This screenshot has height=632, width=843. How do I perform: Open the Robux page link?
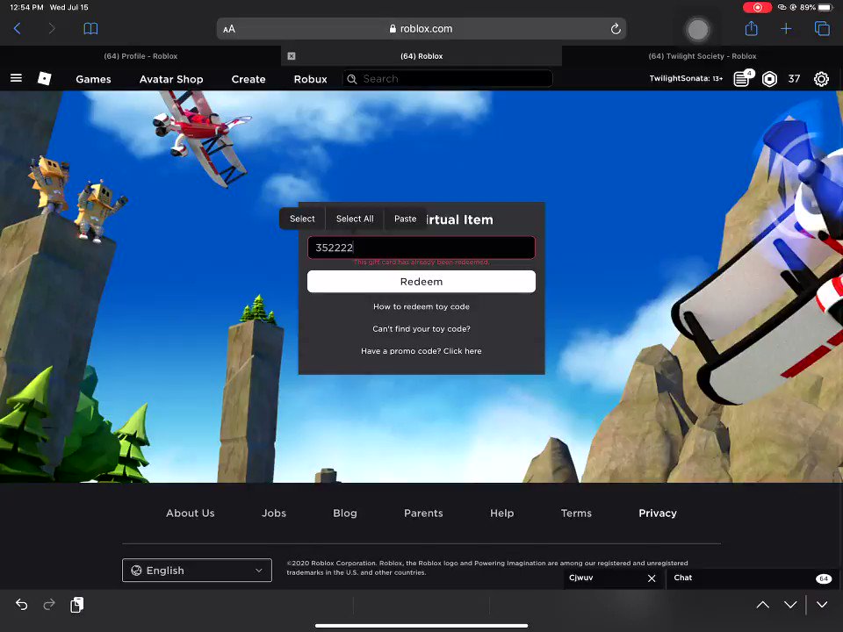point(310,79)
